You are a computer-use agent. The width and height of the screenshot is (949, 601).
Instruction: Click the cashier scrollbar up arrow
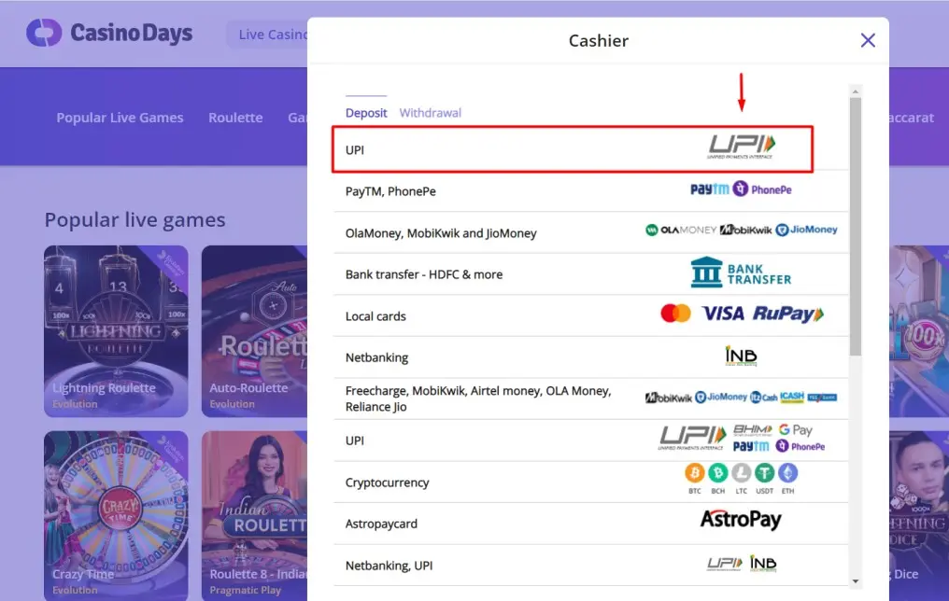pos(856,91)
